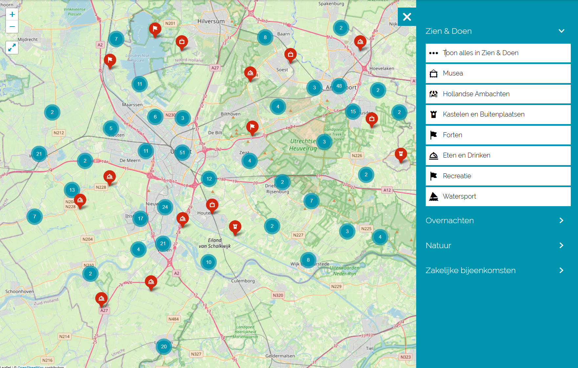Screen dimensions: 578x368
Task: Open the 24 cluster near Nieuwegein
Action: tap(165, 207)
